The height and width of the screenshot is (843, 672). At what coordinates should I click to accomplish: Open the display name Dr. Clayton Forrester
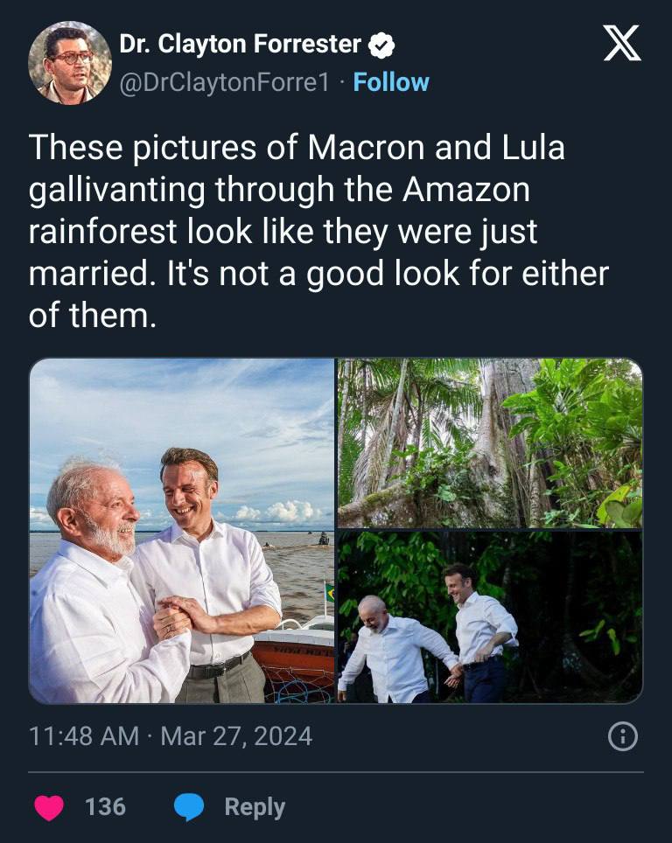click(240, 44)
